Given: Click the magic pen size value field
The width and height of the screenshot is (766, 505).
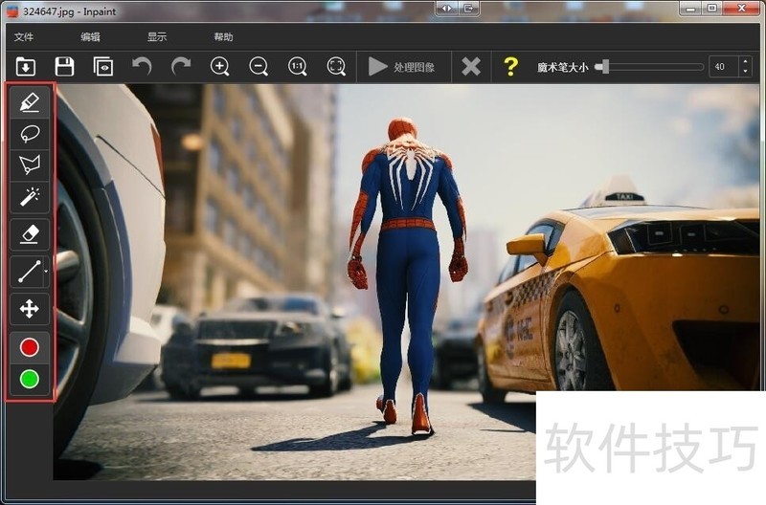Looking at the screenshot, I should point(722,67).
